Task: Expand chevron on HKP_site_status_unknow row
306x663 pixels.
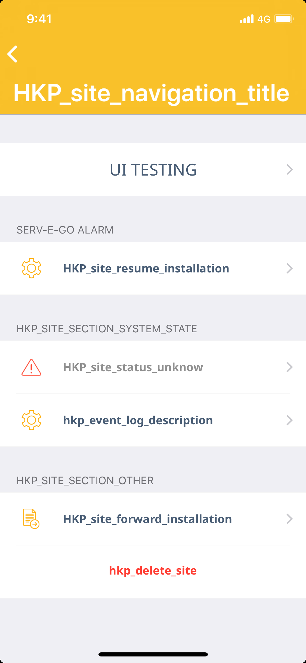Action: click(x=290, y=367)
